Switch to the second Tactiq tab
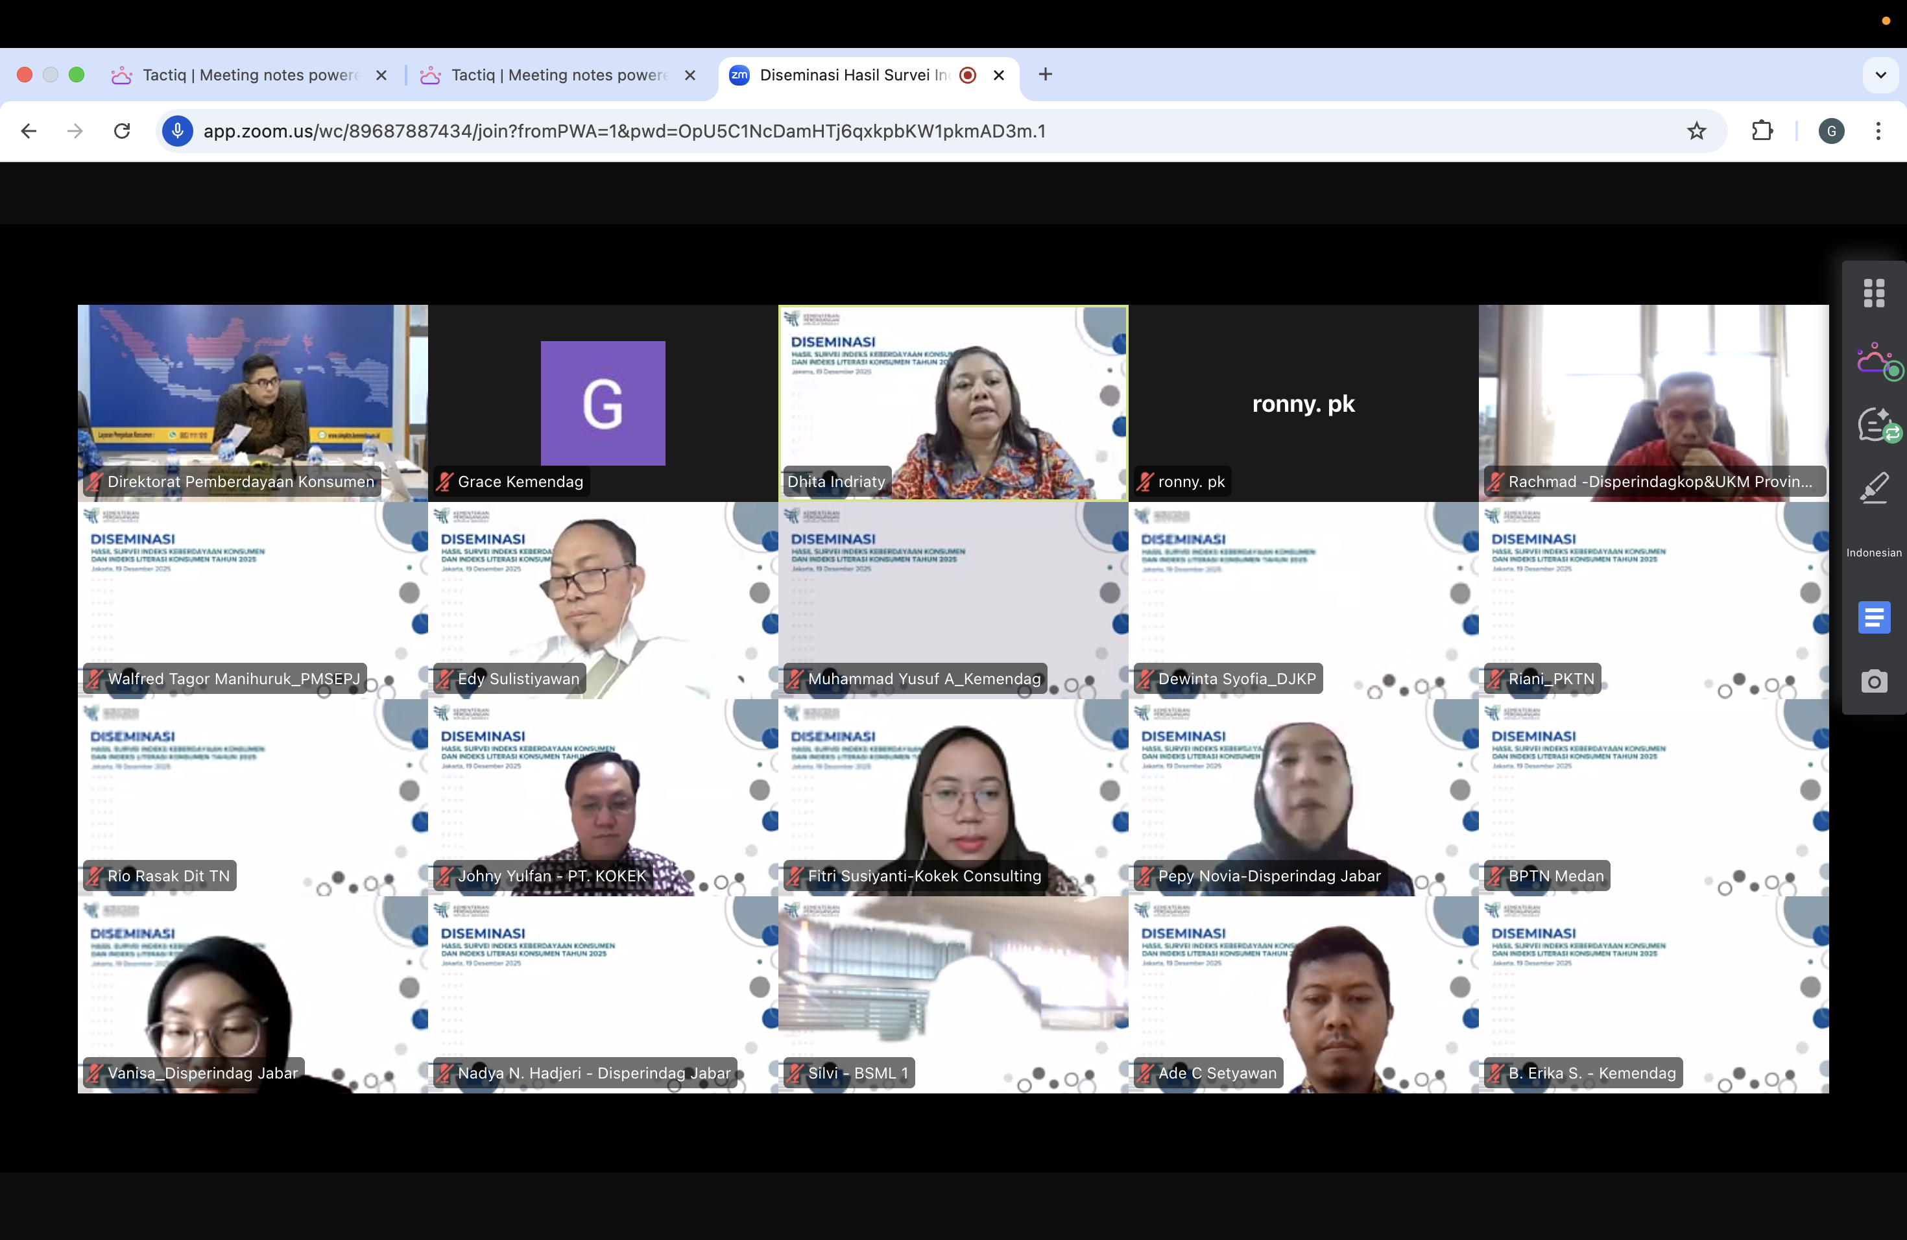The height and width of the screenshot is (1240, 1907). pyautogui.click(x=557, y=75)
